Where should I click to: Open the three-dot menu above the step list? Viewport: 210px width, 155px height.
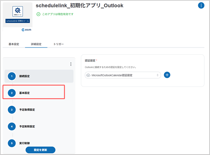[x=71, y=64]
